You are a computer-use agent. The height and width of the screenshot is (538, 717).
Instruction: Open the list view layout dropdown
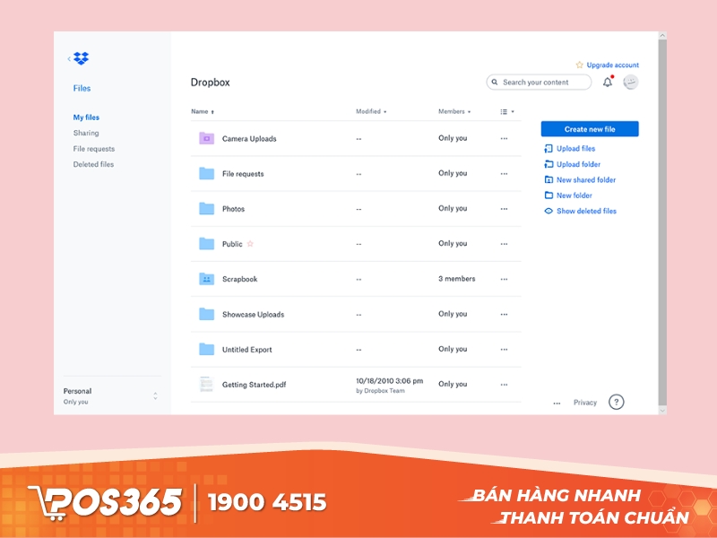point(506,111)
